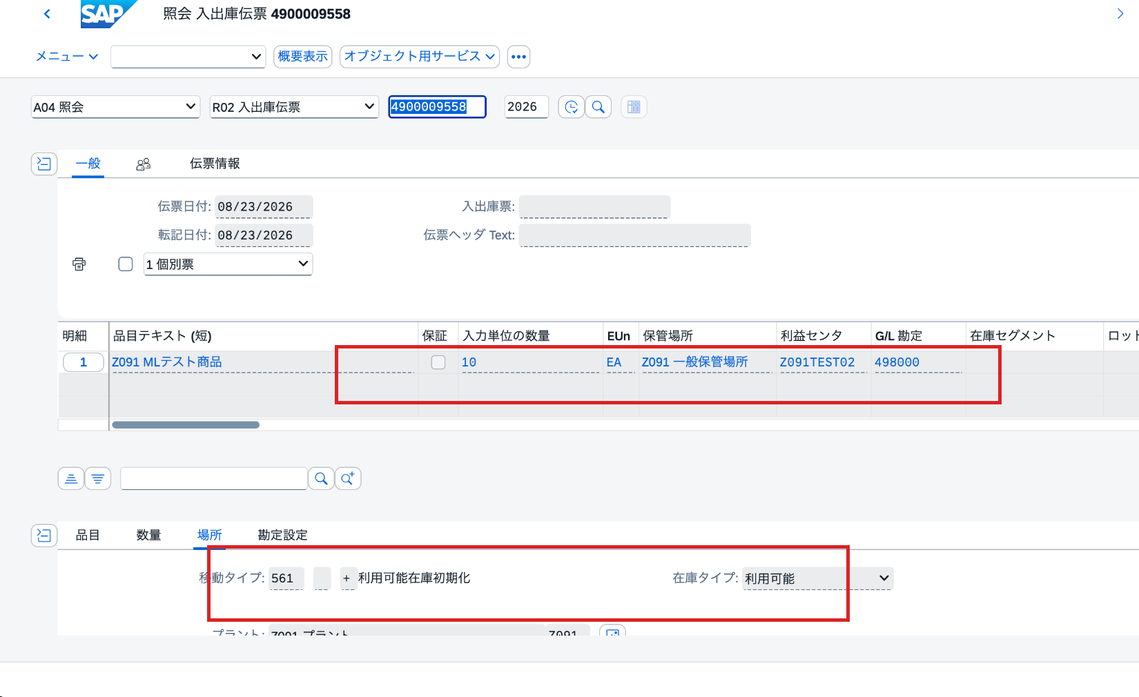Switch to the 一般 tab
Viewport: 1139px width, 697px height.
pos(88,164)
